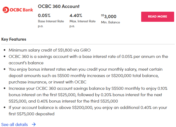Open the See all details link
The image size is (176, 127).
(15, 124)
